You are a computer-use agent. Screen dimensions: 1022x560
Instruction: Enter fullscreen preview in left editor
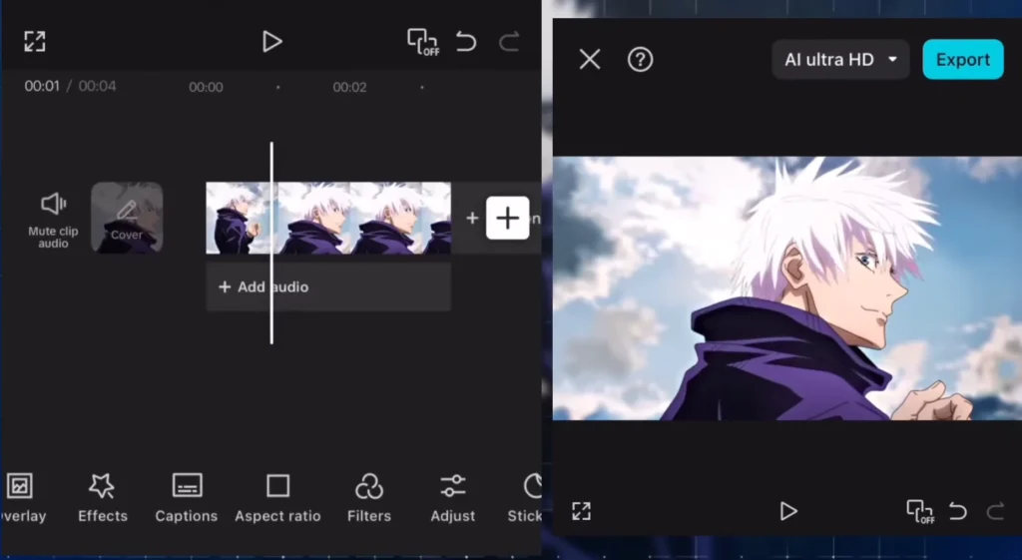35,42
